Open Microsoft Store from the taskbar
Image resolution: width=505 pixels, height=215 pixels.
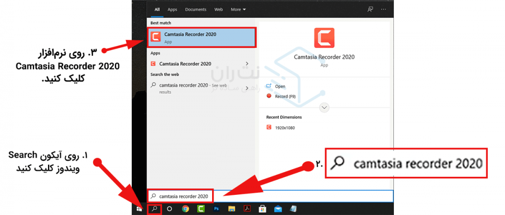pos(263,208)
